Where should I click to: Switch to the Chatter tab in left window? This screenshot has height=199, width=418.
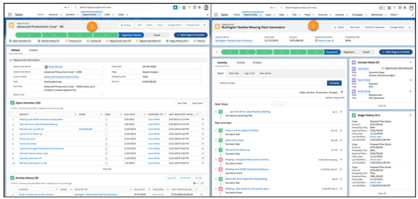point(33,50)
